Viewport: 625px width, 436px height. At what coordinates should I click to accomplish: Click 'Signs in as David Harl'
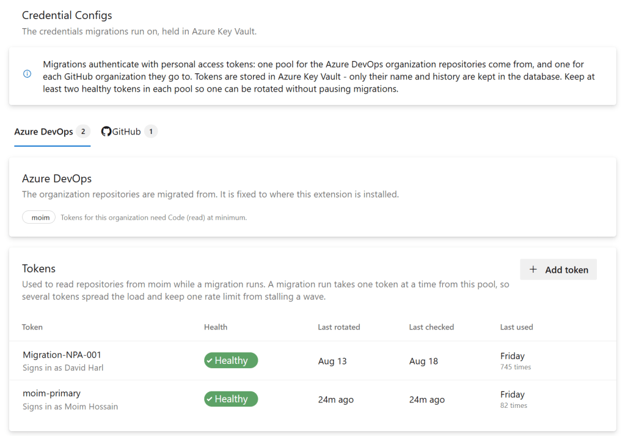pos(63,368)
